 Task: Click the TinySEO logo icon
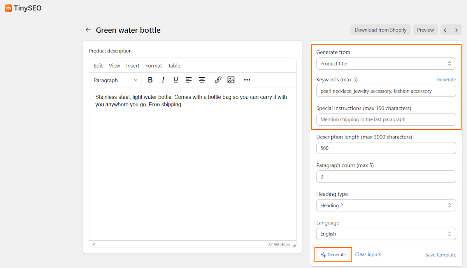9,8
